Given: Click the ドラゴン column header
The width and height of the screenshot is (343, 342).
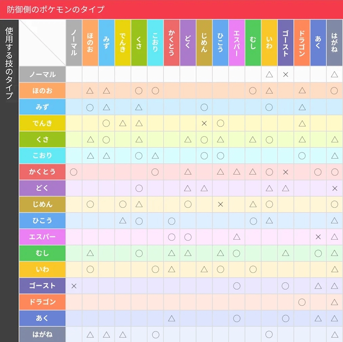Looking at the screenshot, I should 302,42.
